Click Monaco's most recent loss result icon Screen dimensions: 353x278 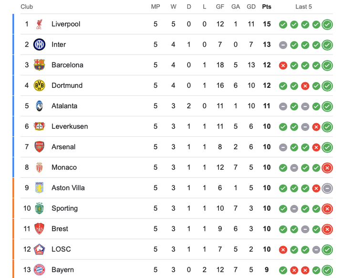327,168
